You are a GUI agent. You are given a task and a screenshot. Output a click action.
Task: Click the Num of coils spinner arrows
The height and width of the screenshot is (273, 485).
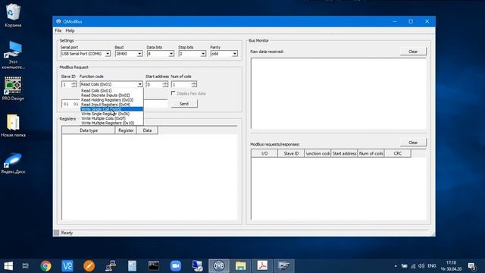pos(194,84)
